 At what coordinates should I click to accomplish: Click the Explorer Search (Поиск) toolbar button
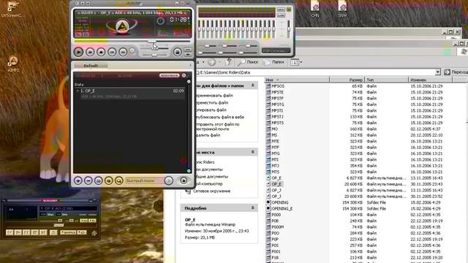[x=249, y=62]
